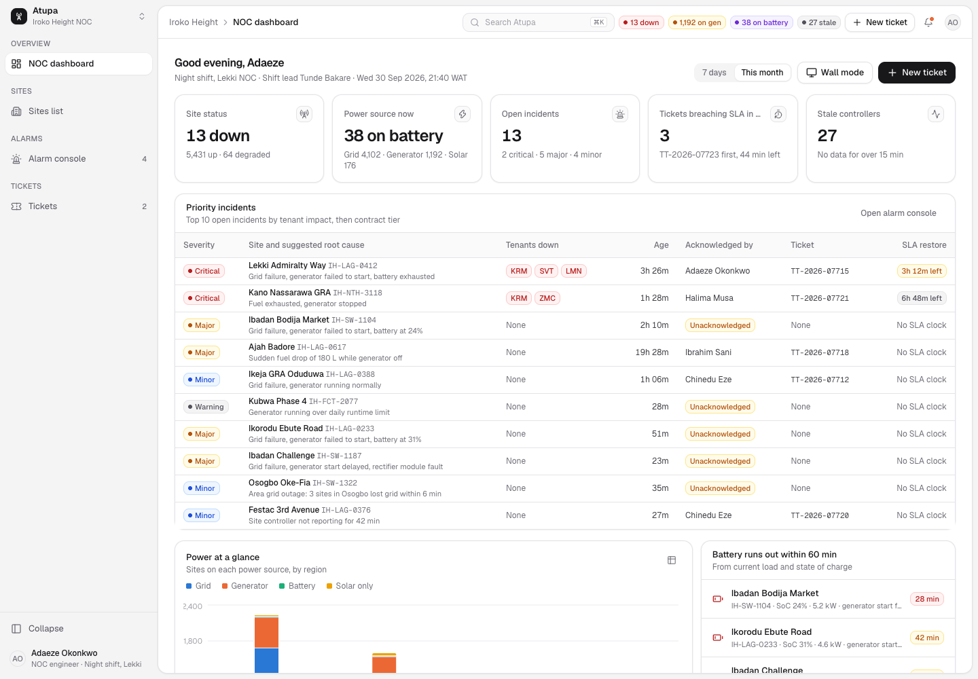The height and width of the screenshot is (679, 978).
Task: Open the AO user avatar menu
Action: pyautogui.click(x=953, y=22)
